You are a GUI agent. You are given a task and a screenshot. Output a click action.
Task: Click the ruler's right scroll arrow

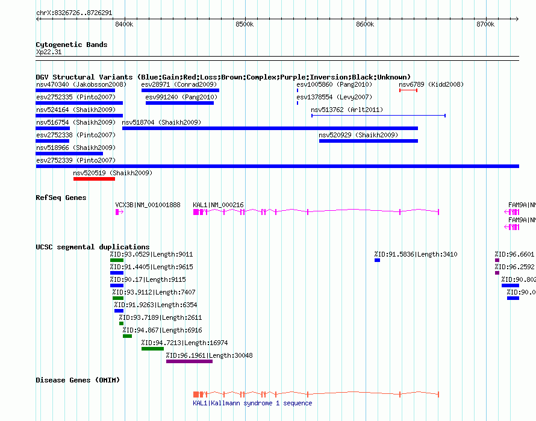click(517, 19)
